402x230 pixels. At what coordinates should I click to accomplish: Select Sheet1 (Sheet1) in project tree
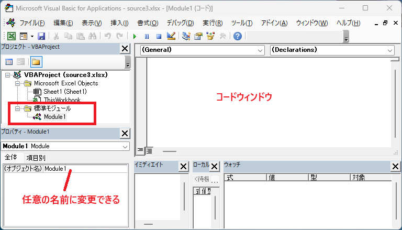65,92
